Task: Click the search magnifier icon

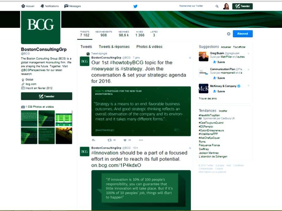Action: 217,6
